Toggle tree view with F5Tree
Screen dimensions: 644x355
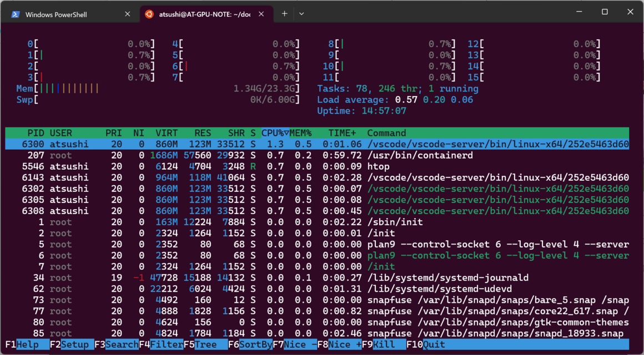point(200,344)
